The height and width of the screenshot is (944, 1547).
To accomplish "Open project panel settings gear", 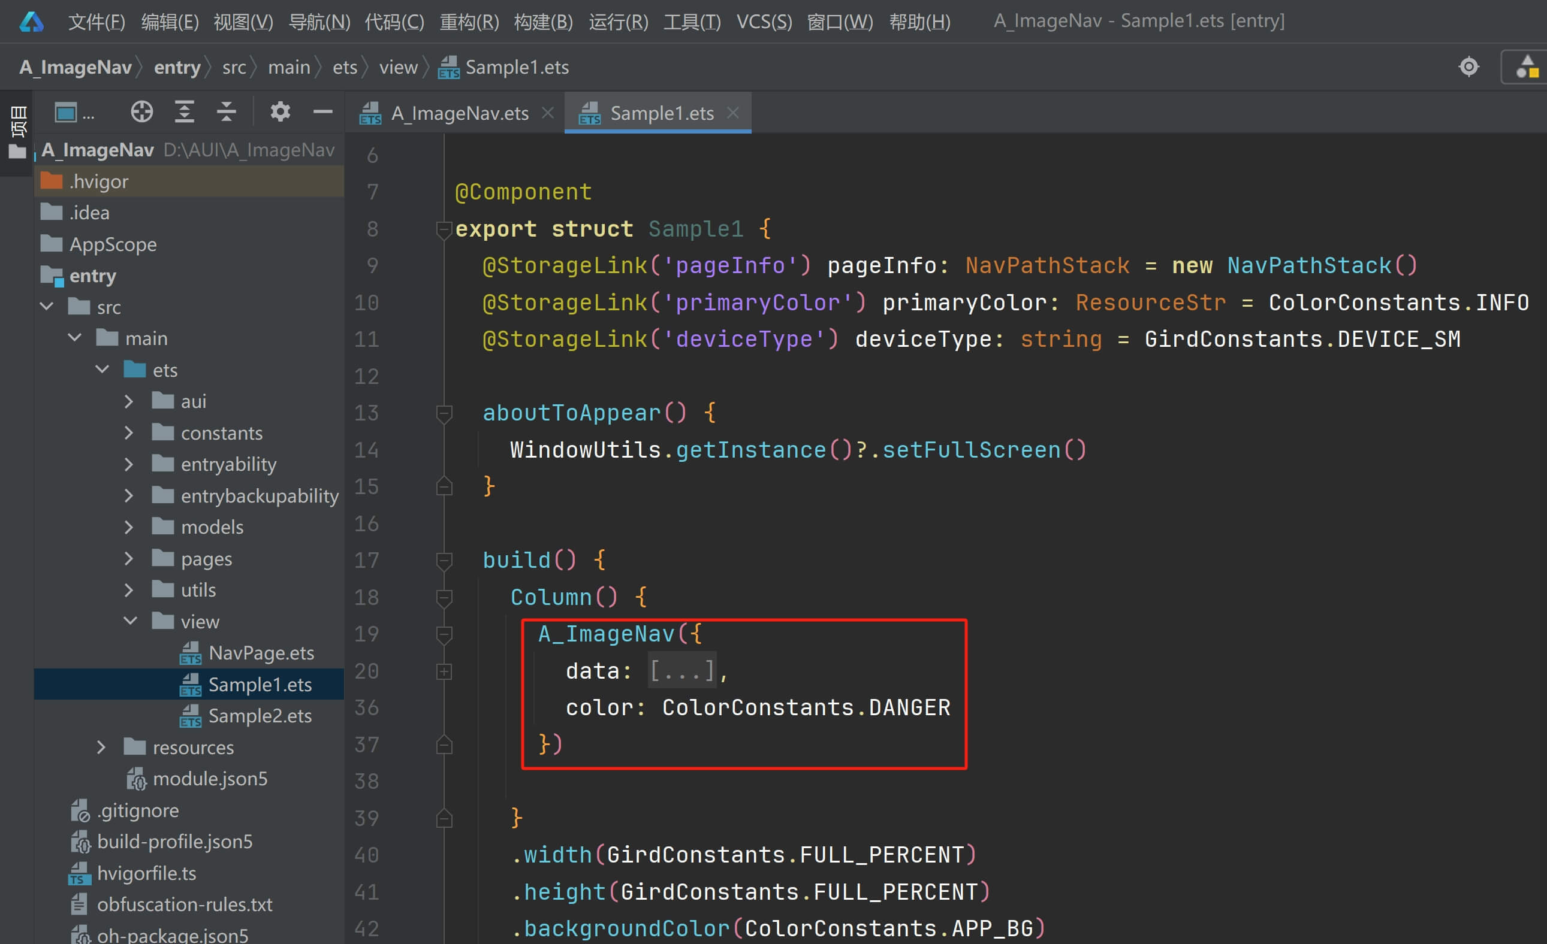I will 280,112.
